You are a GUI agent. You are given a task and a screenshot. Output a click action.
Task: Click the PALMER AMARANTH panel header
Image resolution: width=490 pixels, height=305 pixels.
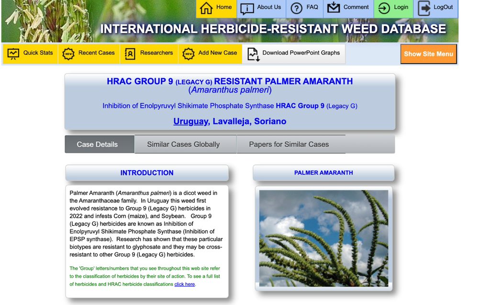pyautogui.click(x=323, y=173)
